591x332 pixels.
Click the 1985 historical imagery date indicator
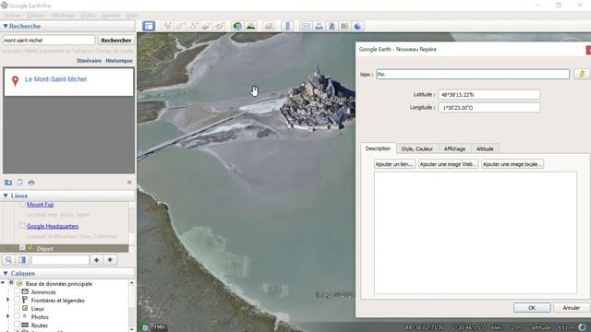tap(159, 327)
